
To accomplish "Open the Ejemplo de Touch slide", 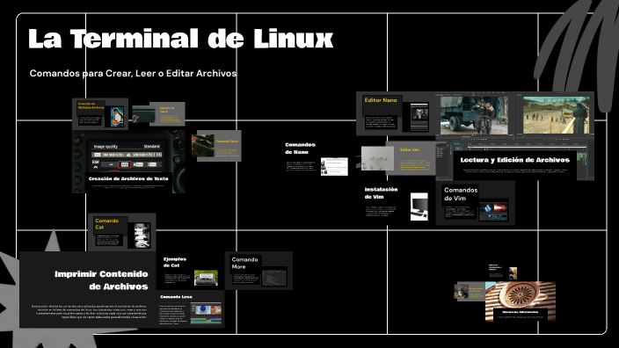I will click(158, 114).
